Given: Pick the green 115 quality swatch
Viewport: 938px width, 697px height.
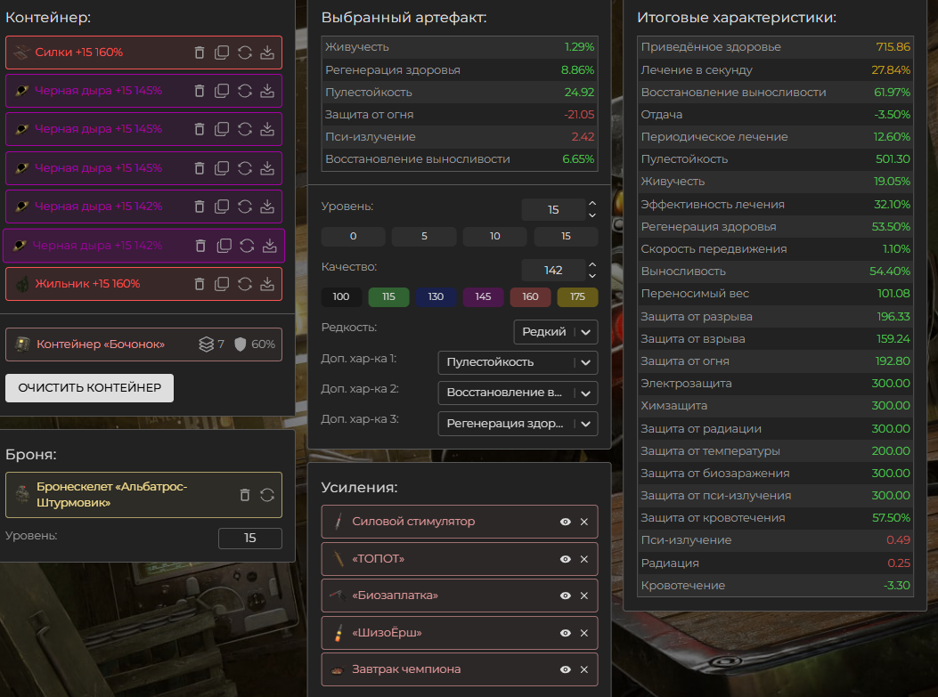Looking at the screenshot, I should click(388, 297).
